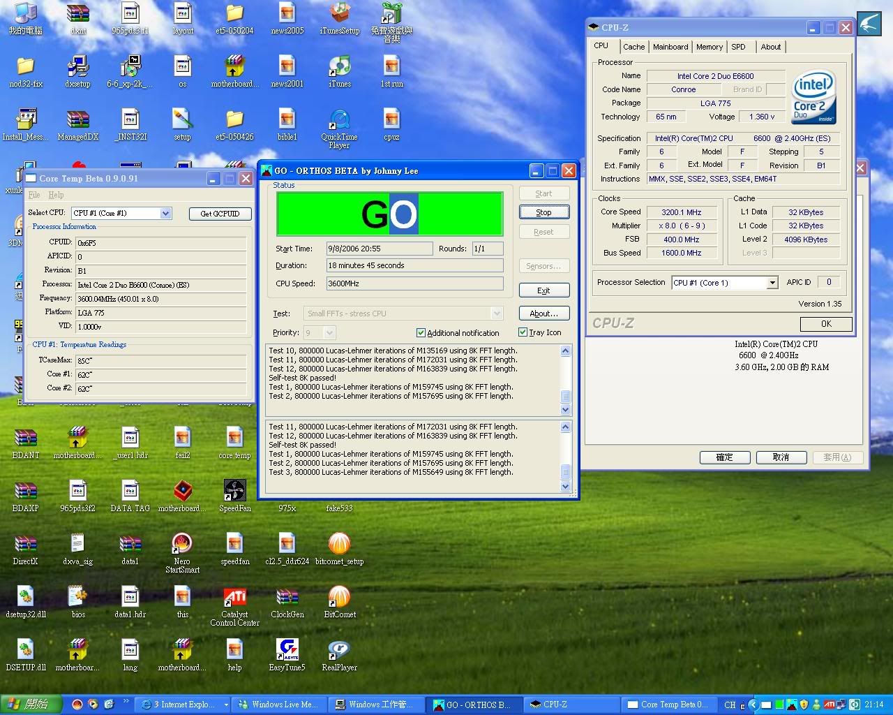Viewport: 893px width, 715px height.
Task: Click the CPU Speed field in ORTHOS
Action: [x=414, y=283]
